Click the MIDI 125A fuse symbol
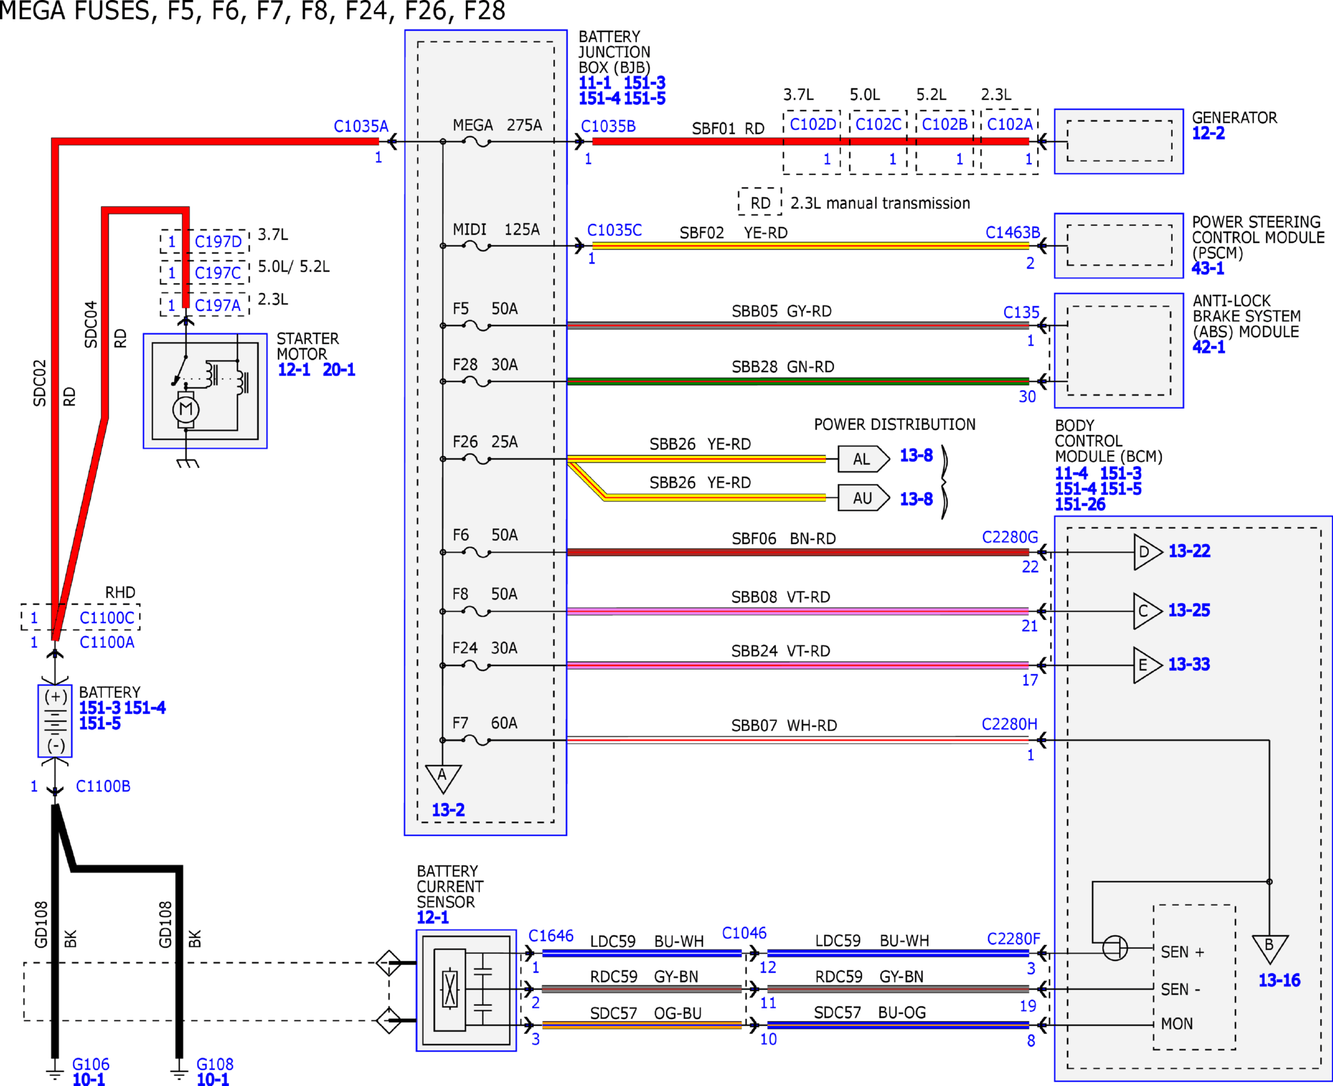The height and width of the screenshot is (1086, 1333). pos(476,246)
